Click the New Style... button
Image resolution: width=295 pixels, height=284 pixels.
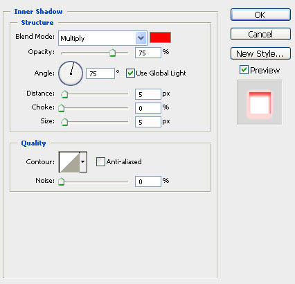pos(260,53)
